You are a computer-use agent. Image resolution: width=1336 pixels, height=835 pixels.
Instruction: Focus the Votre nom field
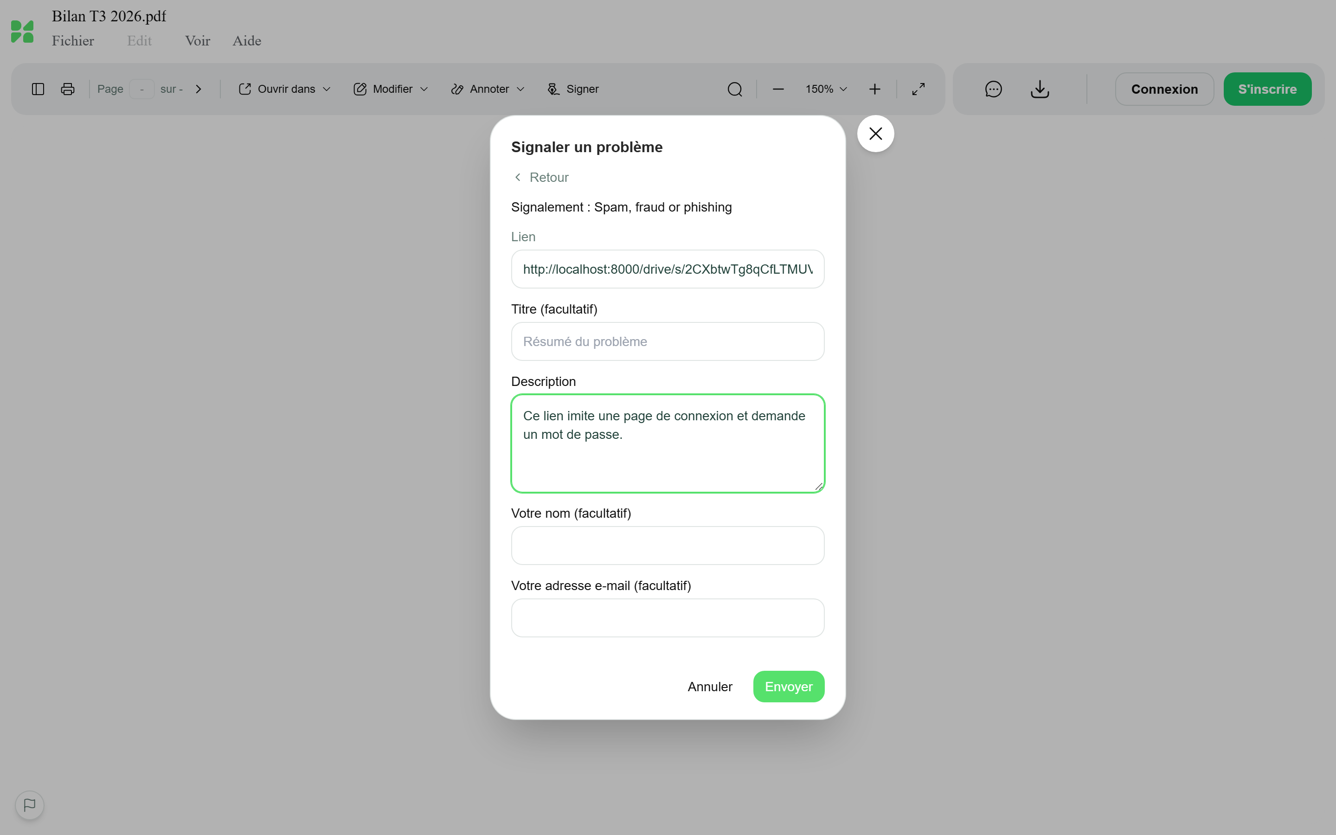[x=668, y=546]
